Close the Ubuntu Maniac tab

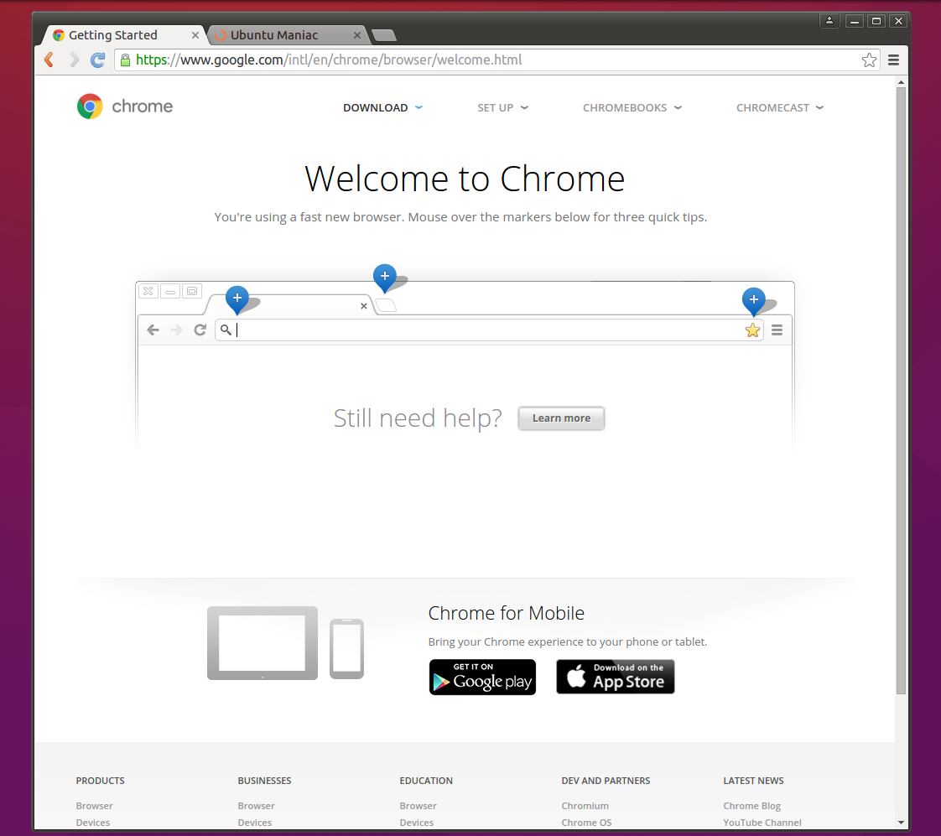pyautogui.click(x=357, y=35)
